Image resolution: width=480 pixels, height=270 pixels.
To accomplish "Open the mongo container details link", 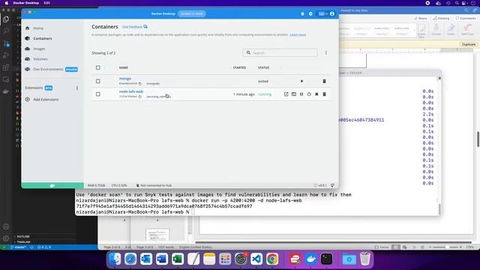I will click(x=125, y=79).
